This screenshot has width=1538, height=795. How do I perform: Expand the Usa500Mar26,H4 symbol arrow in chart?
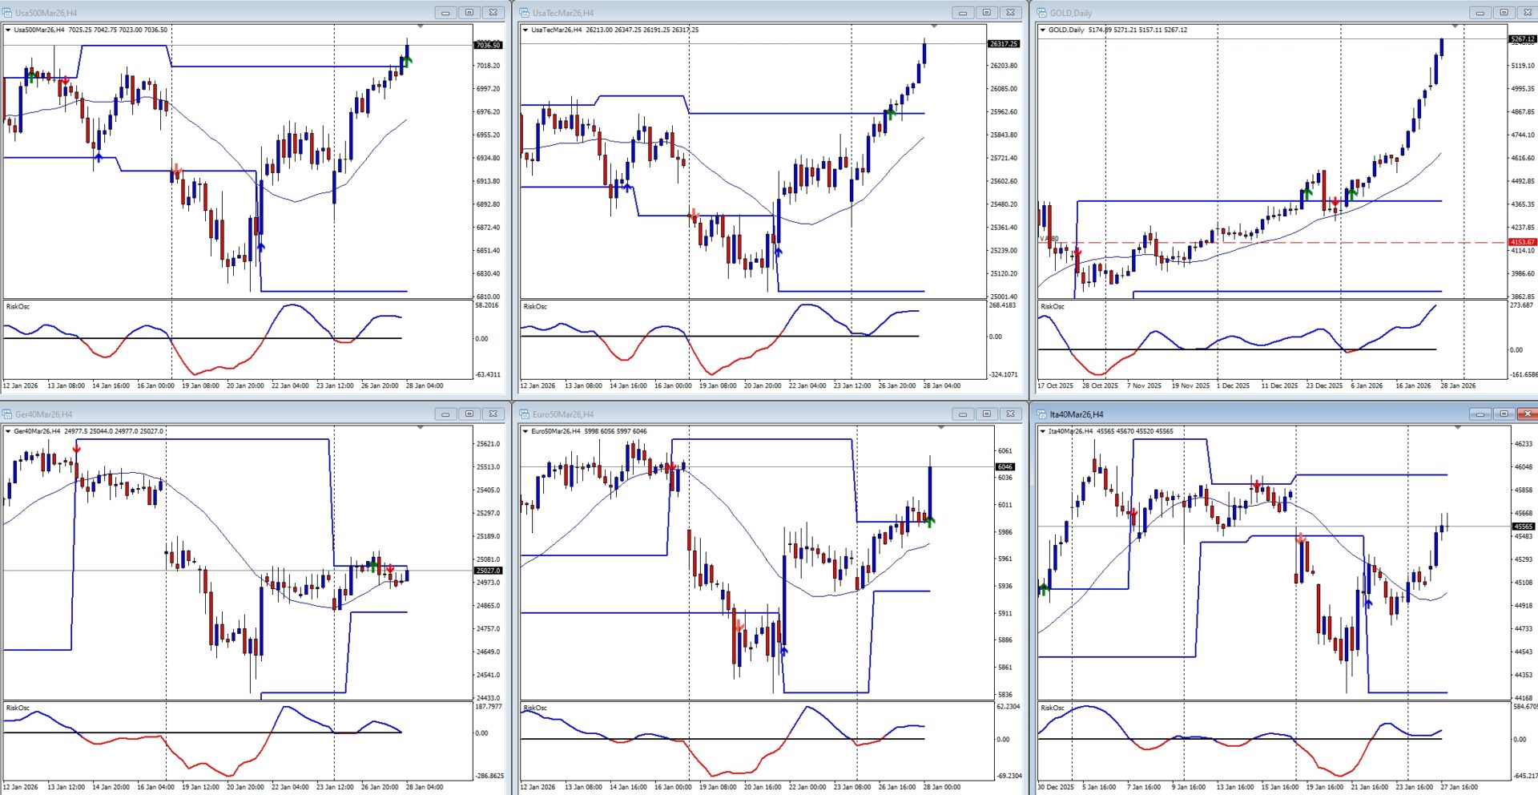tap(8, 30)
